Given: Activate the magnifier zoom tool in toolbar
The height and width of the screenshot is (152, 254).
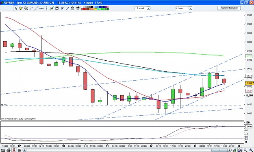Looking at the screenshot, I should [x=26, y=8].
